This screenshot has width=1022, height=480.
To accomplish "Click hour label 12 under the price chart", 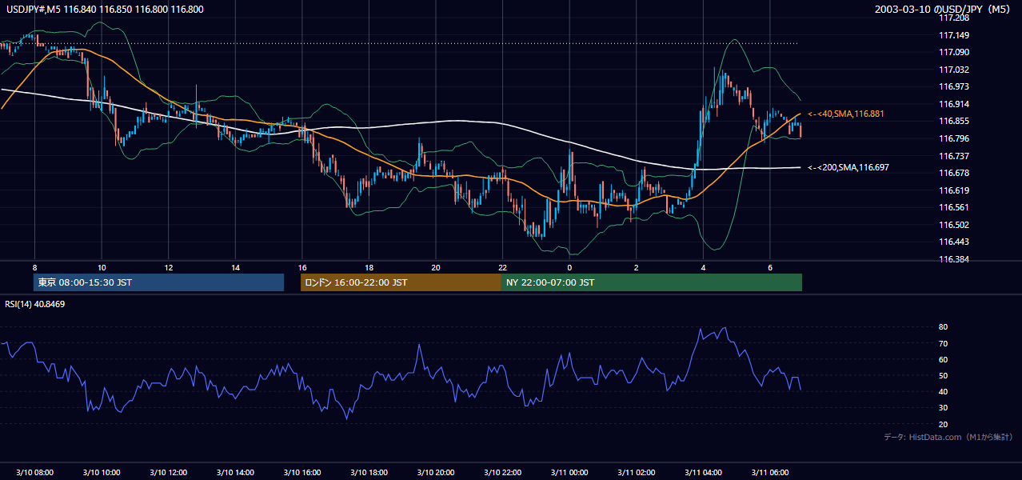I will 169,267.
